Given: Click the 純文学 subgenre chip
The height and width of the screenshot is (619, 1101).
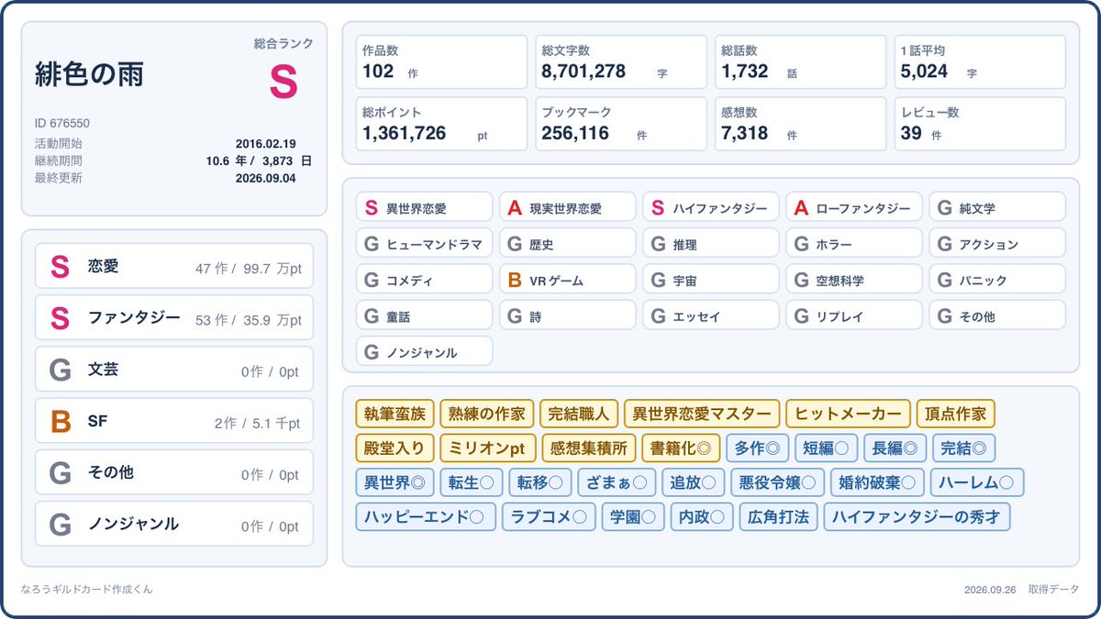Looking at the screenshot, I should pyautogui.click(x=997, y=206).
